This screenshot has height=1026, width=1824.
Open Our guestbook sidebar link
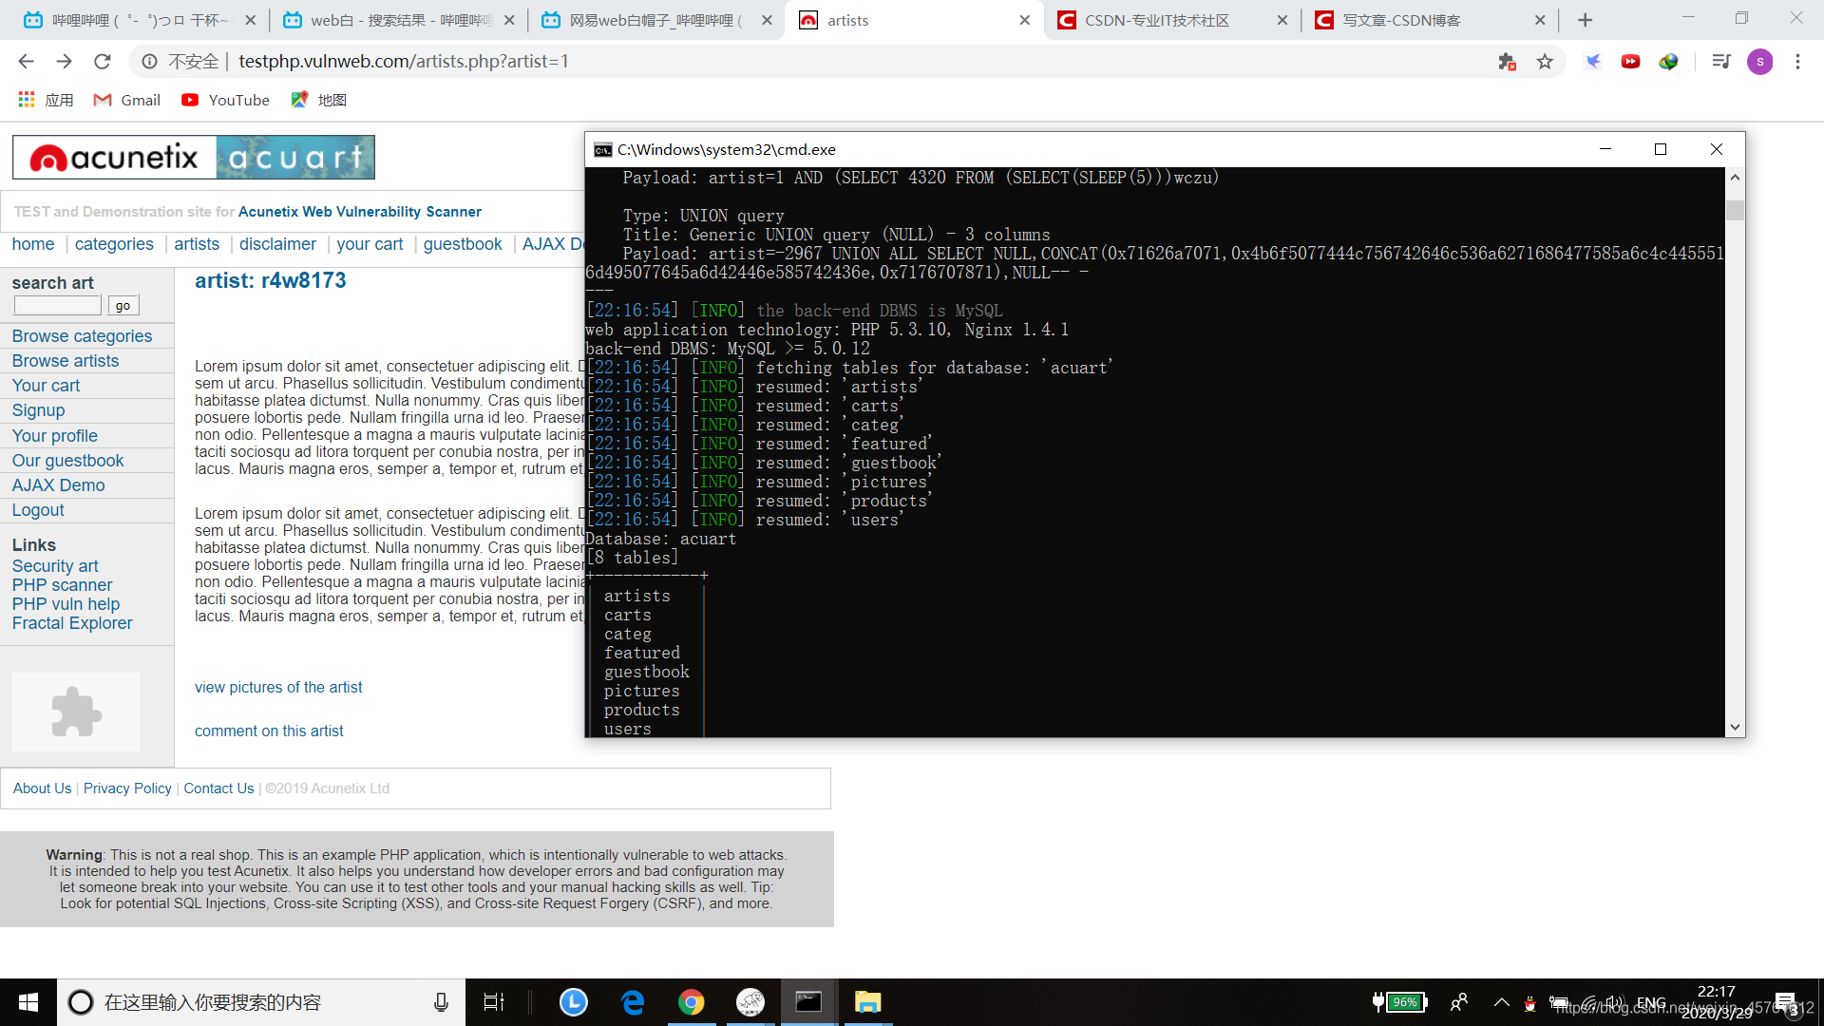67,461
